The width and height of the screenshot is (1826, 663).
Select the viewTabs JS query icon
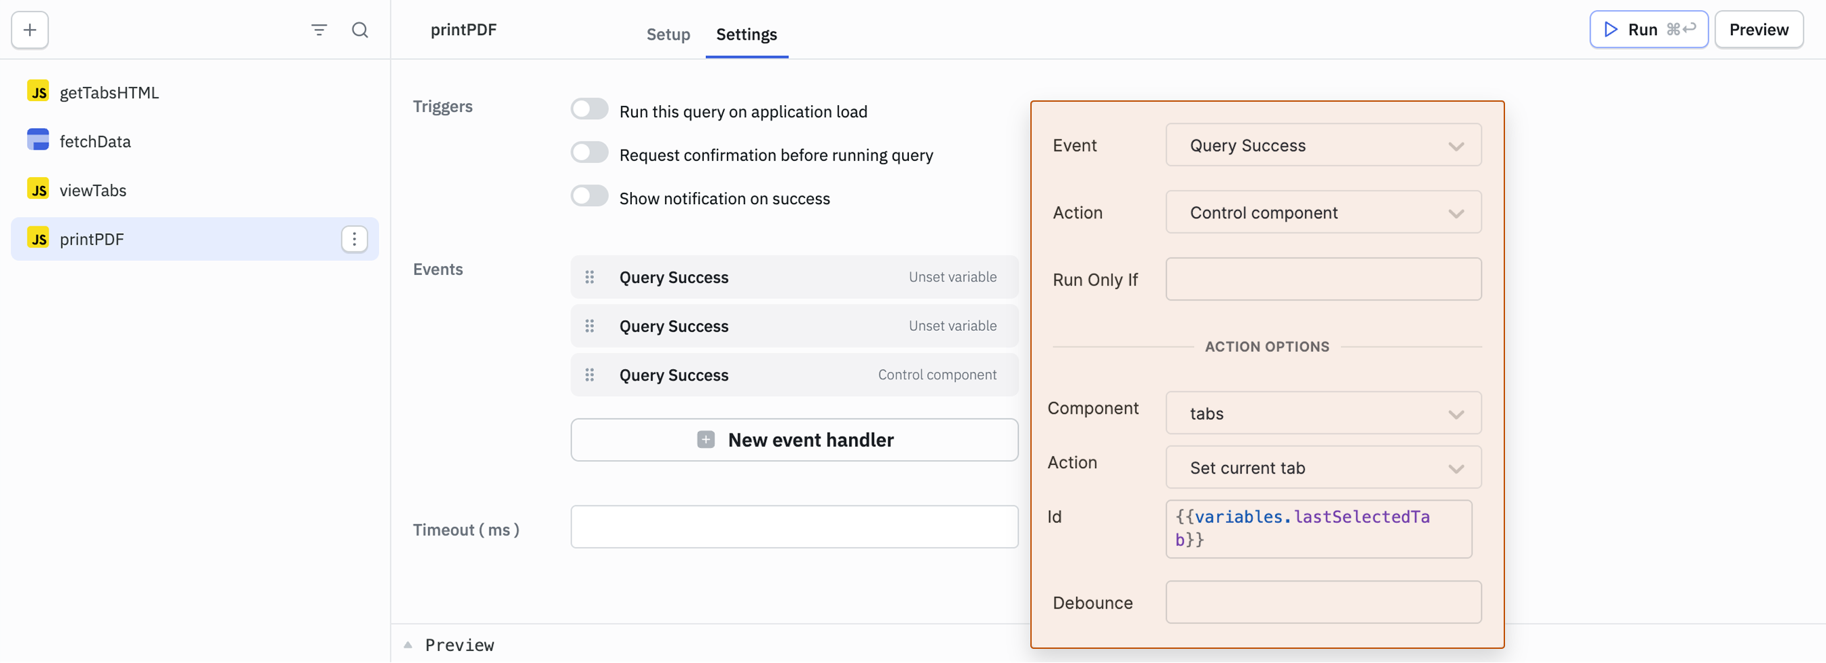[39, 189]
